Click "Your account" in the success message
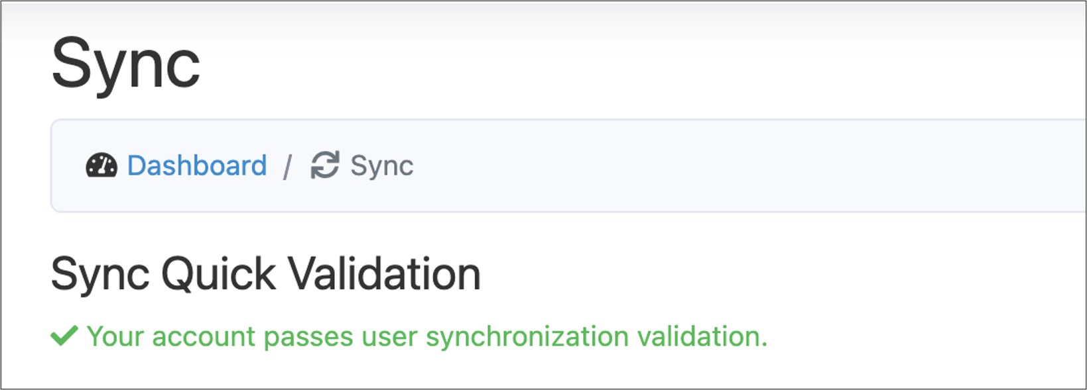 point(170,336)
